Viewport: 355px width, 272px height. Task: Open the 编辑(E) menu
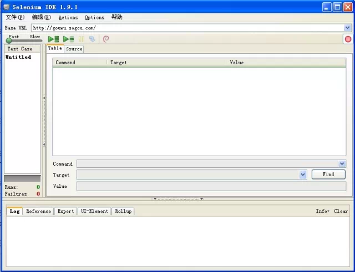click(42, 17)
